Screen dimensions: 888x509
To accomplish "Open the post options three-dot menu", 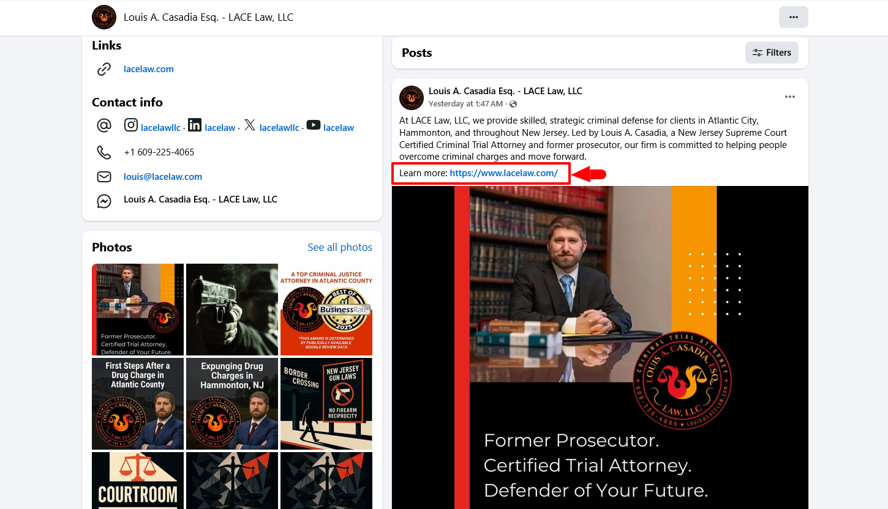I will coord(790,97).
